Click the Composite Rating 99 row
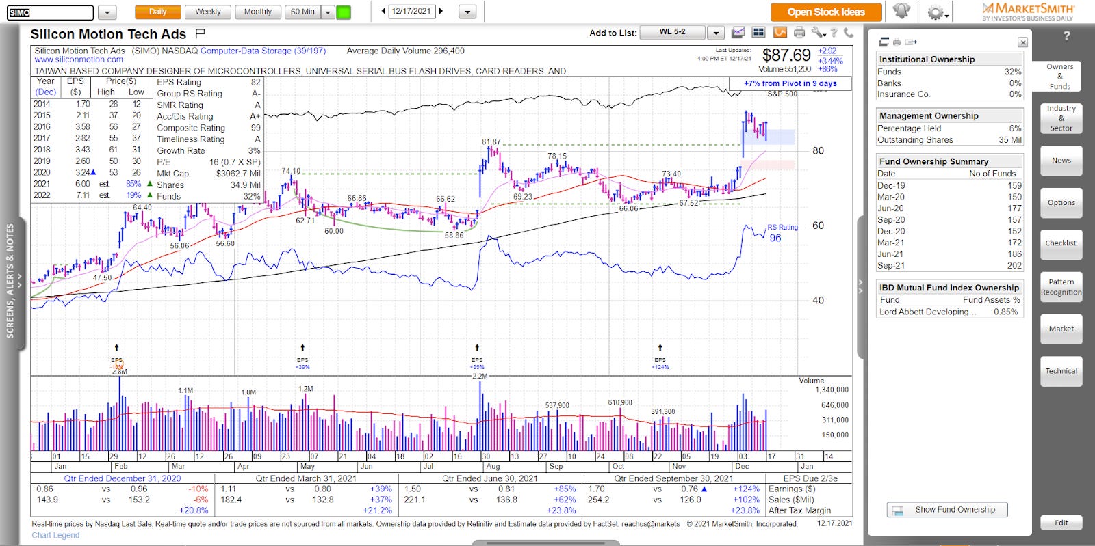Screen dimensions: 1095x546 click(208, 128)
